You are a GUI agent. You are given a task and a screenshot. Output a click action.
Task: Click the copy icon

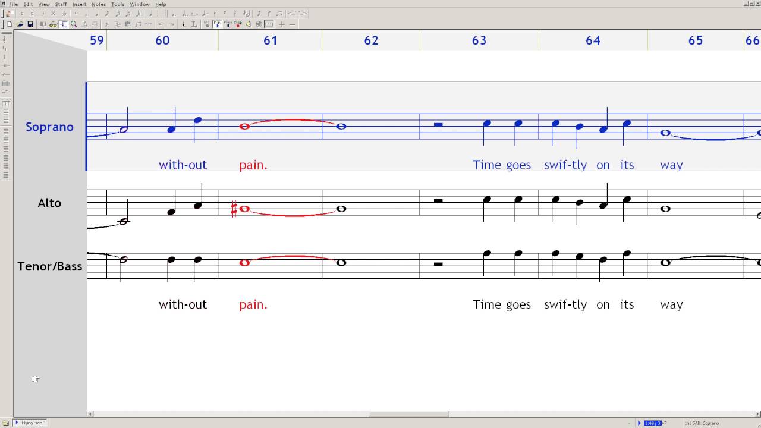click(117, 24)
